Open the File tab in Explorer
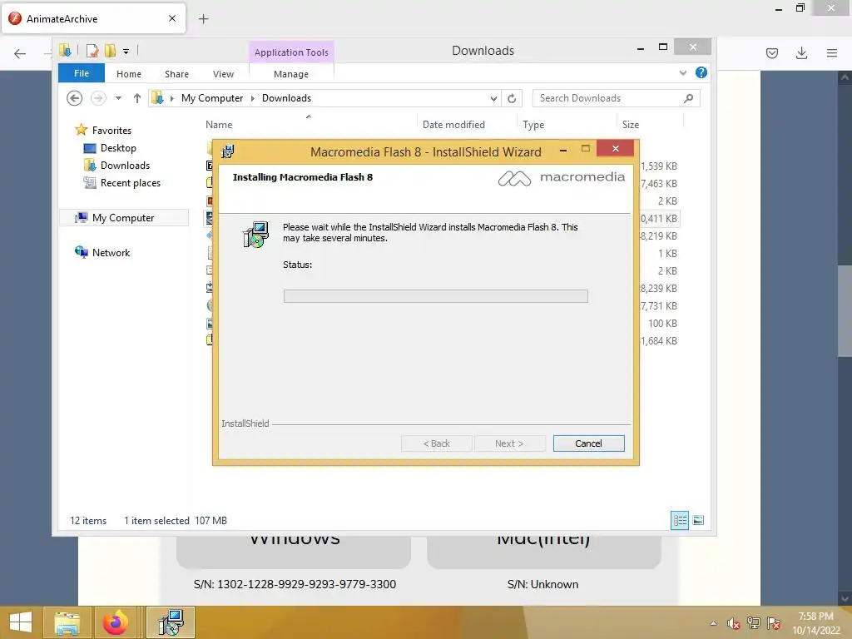Screen dimensions: 852x639 (x=82, y=73)
